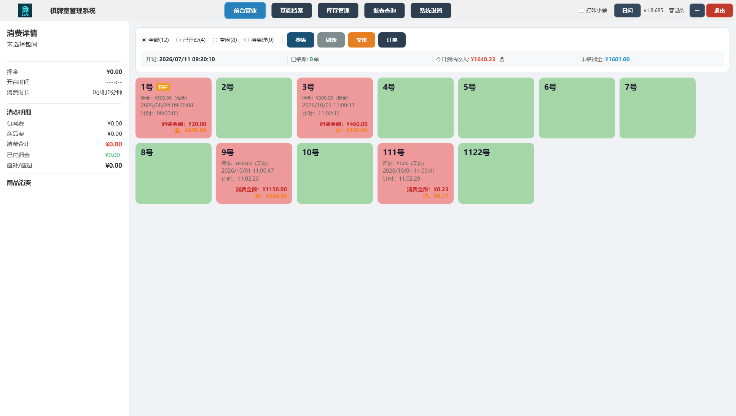Click the 开班 2026/07/11 09:20:10 text
Viewport: 736px width, 416px height.
tap(180, 59)
